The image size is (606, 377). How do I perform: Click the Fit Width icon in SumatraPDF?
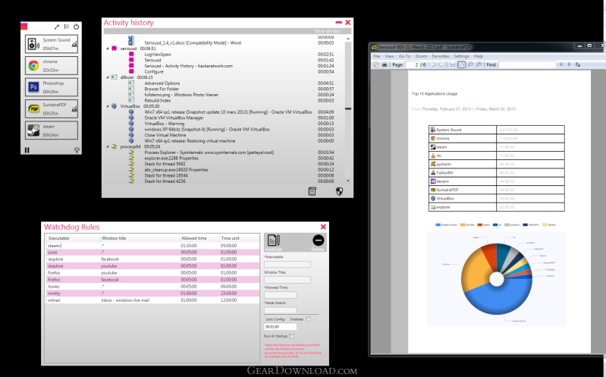pos(453,64)
